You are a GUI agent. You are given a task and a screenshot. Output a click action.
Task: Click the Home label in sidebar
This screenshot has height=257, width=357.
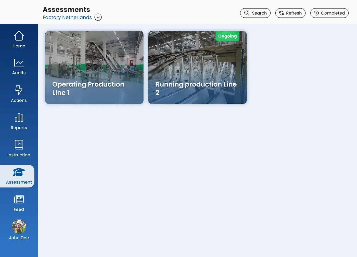[19, 46]
